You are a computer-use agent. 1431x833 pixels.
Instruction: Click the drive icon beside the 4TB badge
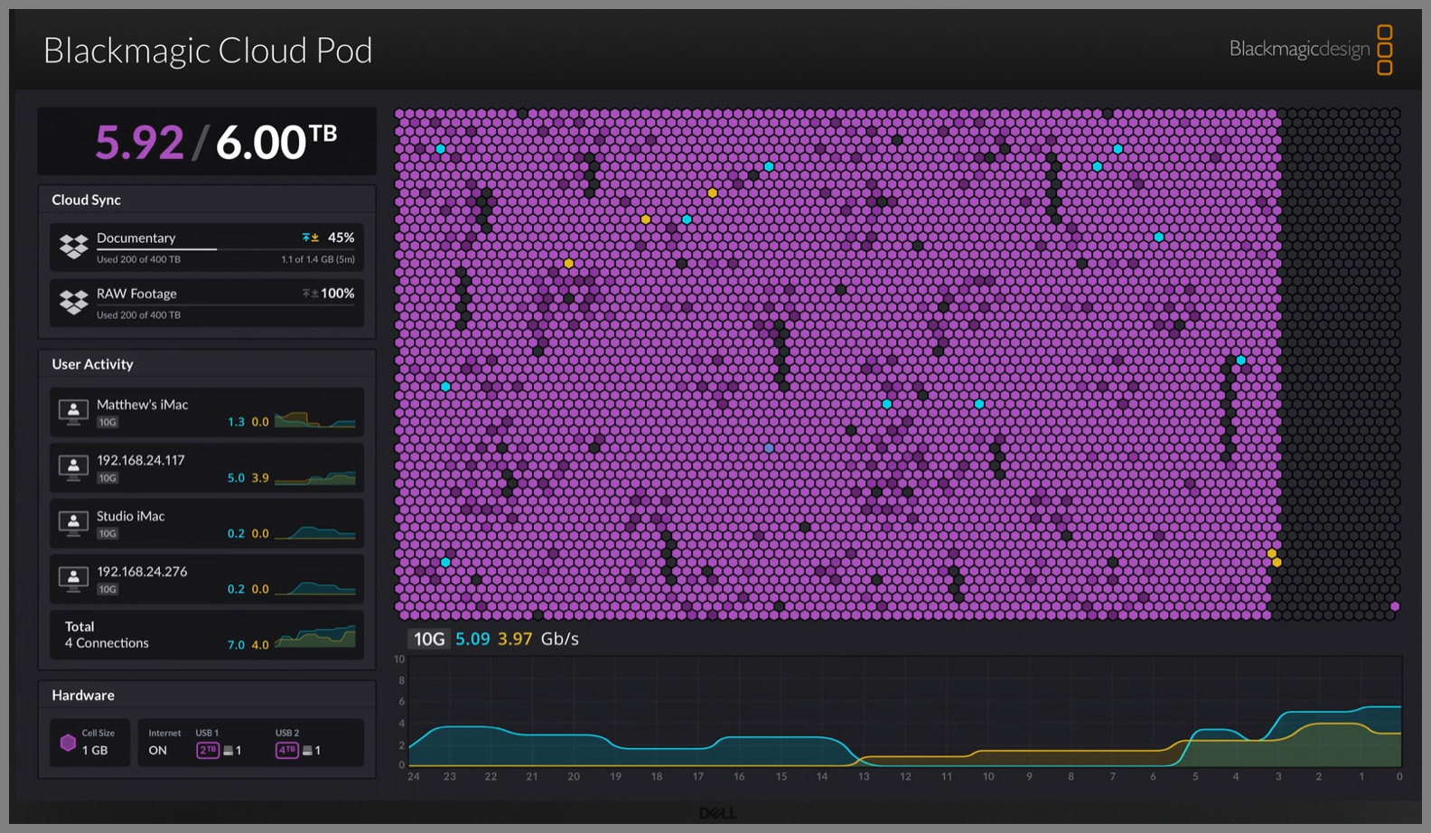[308, 751]
